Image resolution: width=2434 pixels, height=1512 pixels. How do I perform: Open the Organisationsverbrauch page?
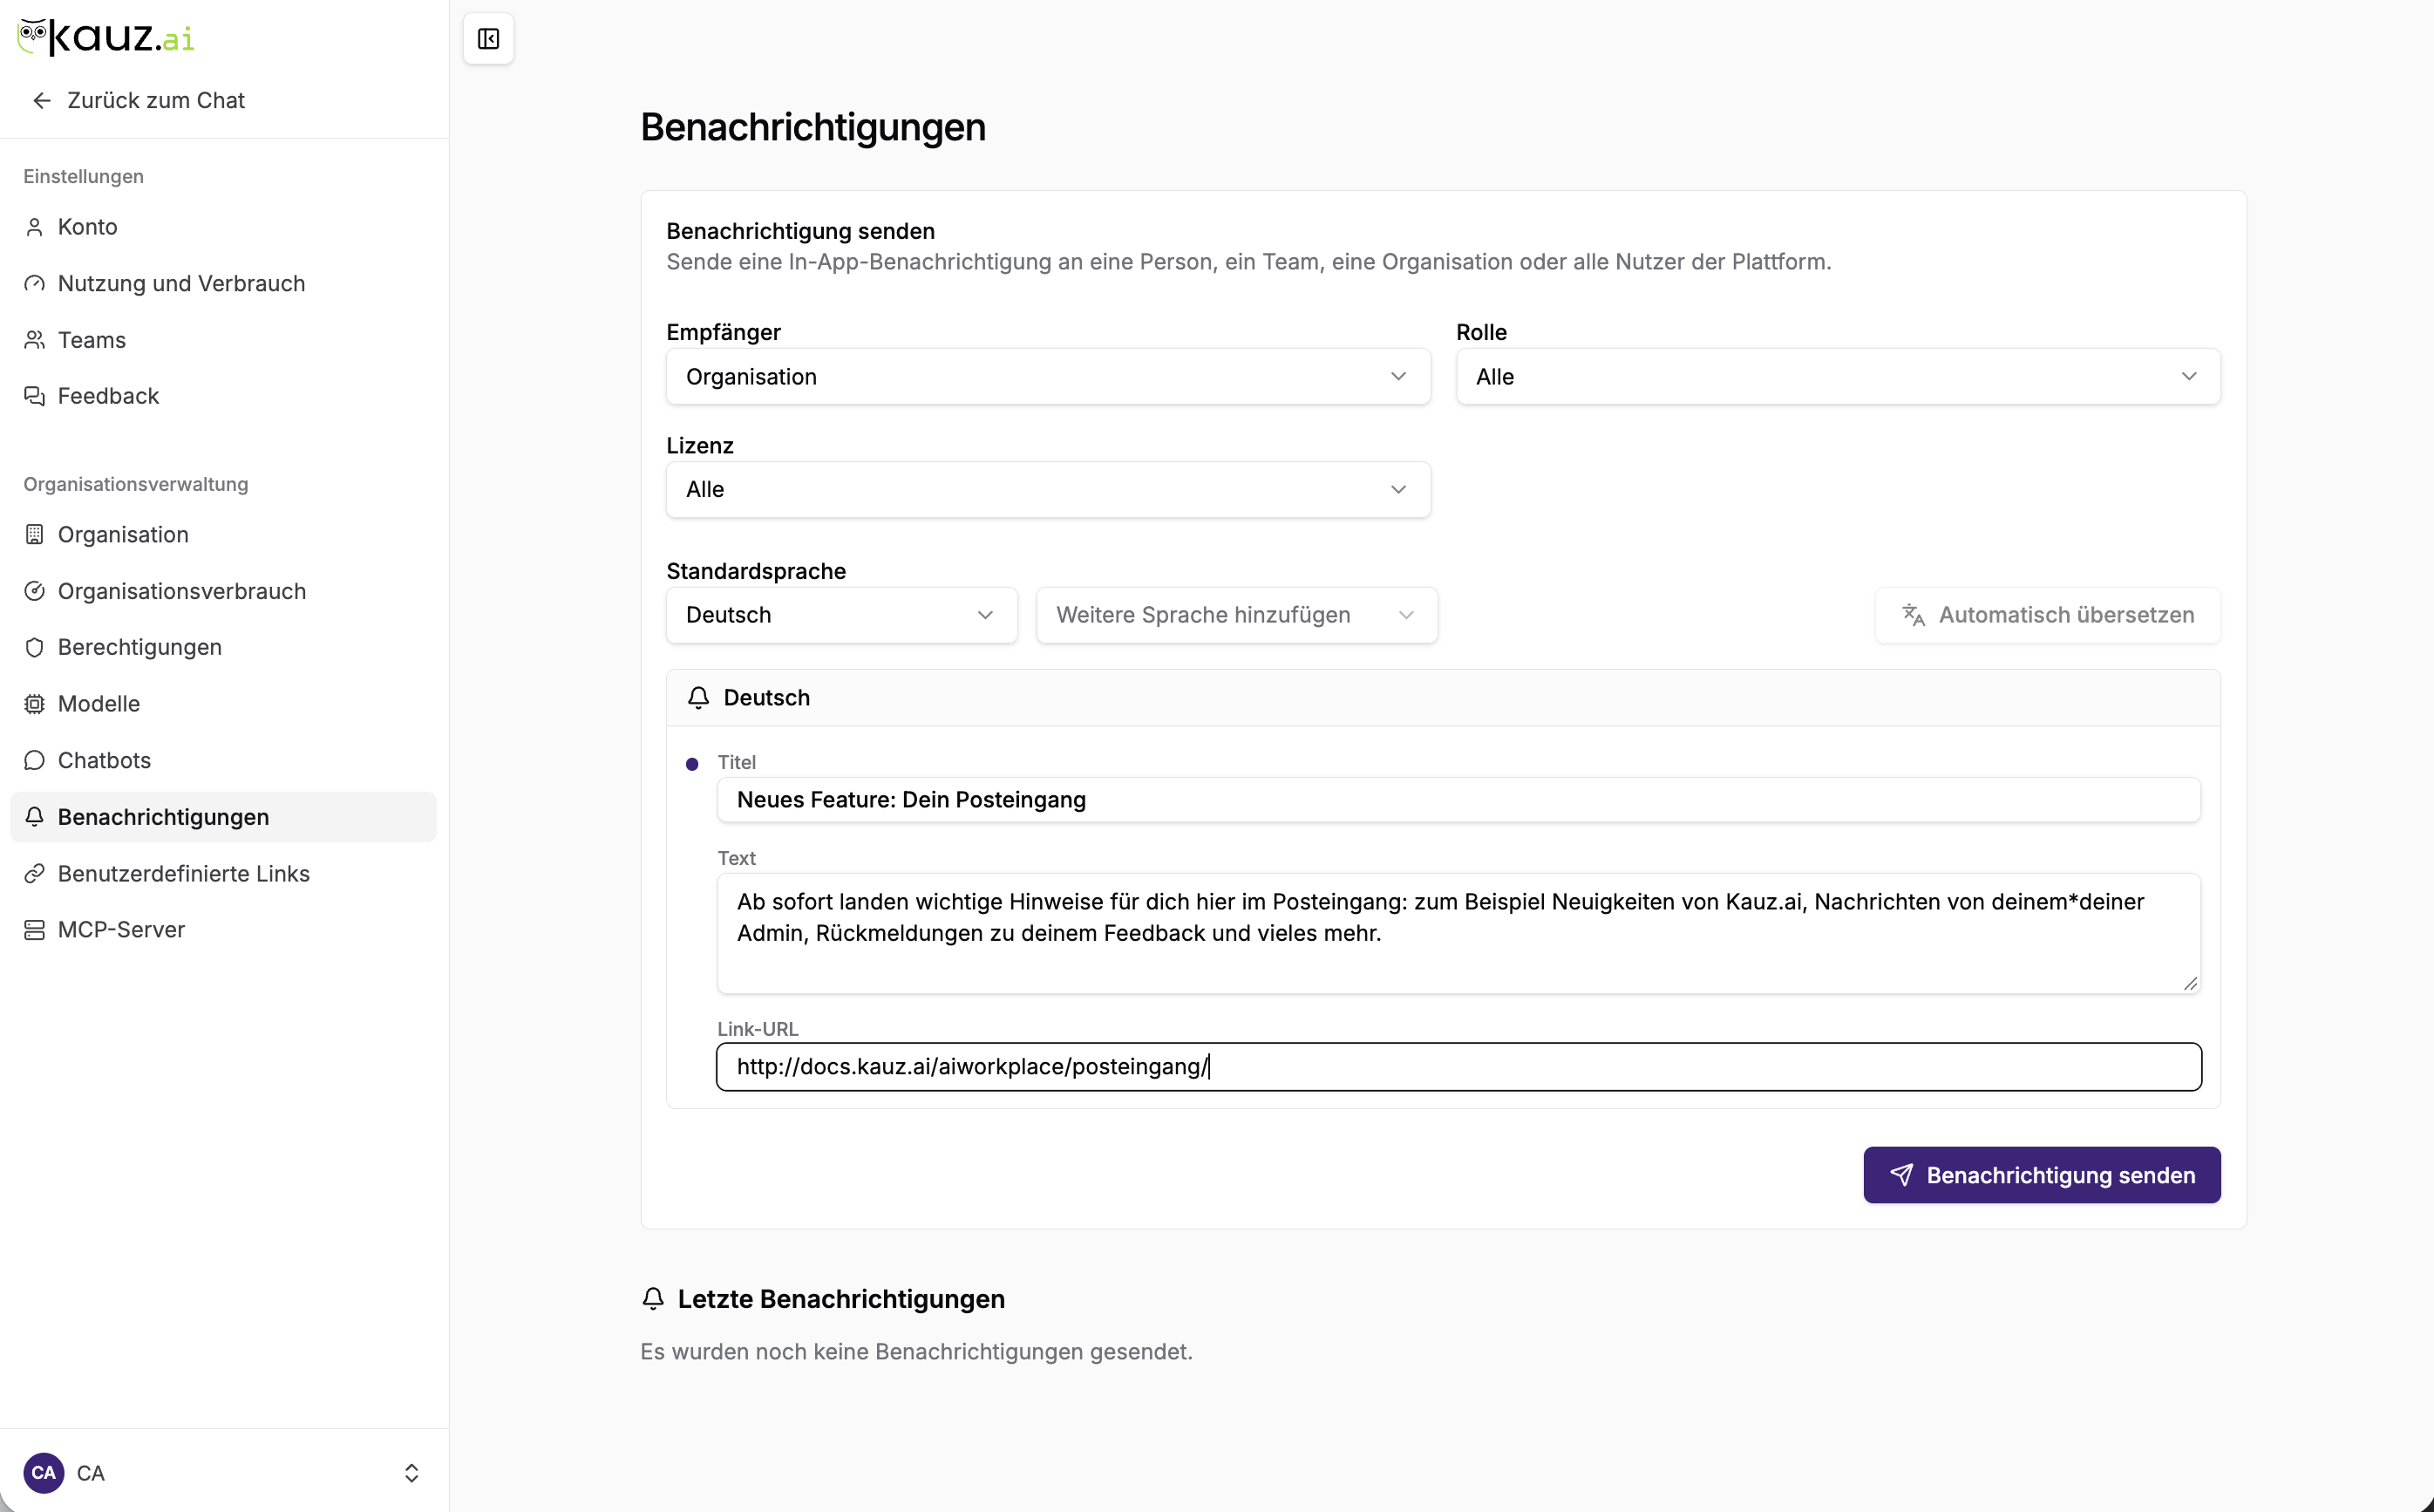pyautogui.click(x=223, y=591)
